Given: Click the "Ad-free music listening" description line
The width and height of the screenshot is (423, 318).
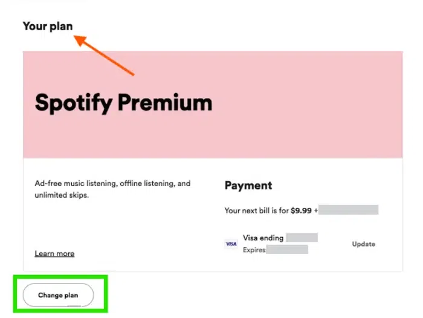Looking at the screenshot, I should [x=112, y=183].
